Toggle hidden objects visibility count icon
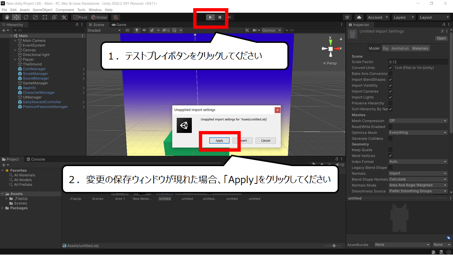This screenshot has width=453, height=255. pyautogui.click(x=166, y=30)
